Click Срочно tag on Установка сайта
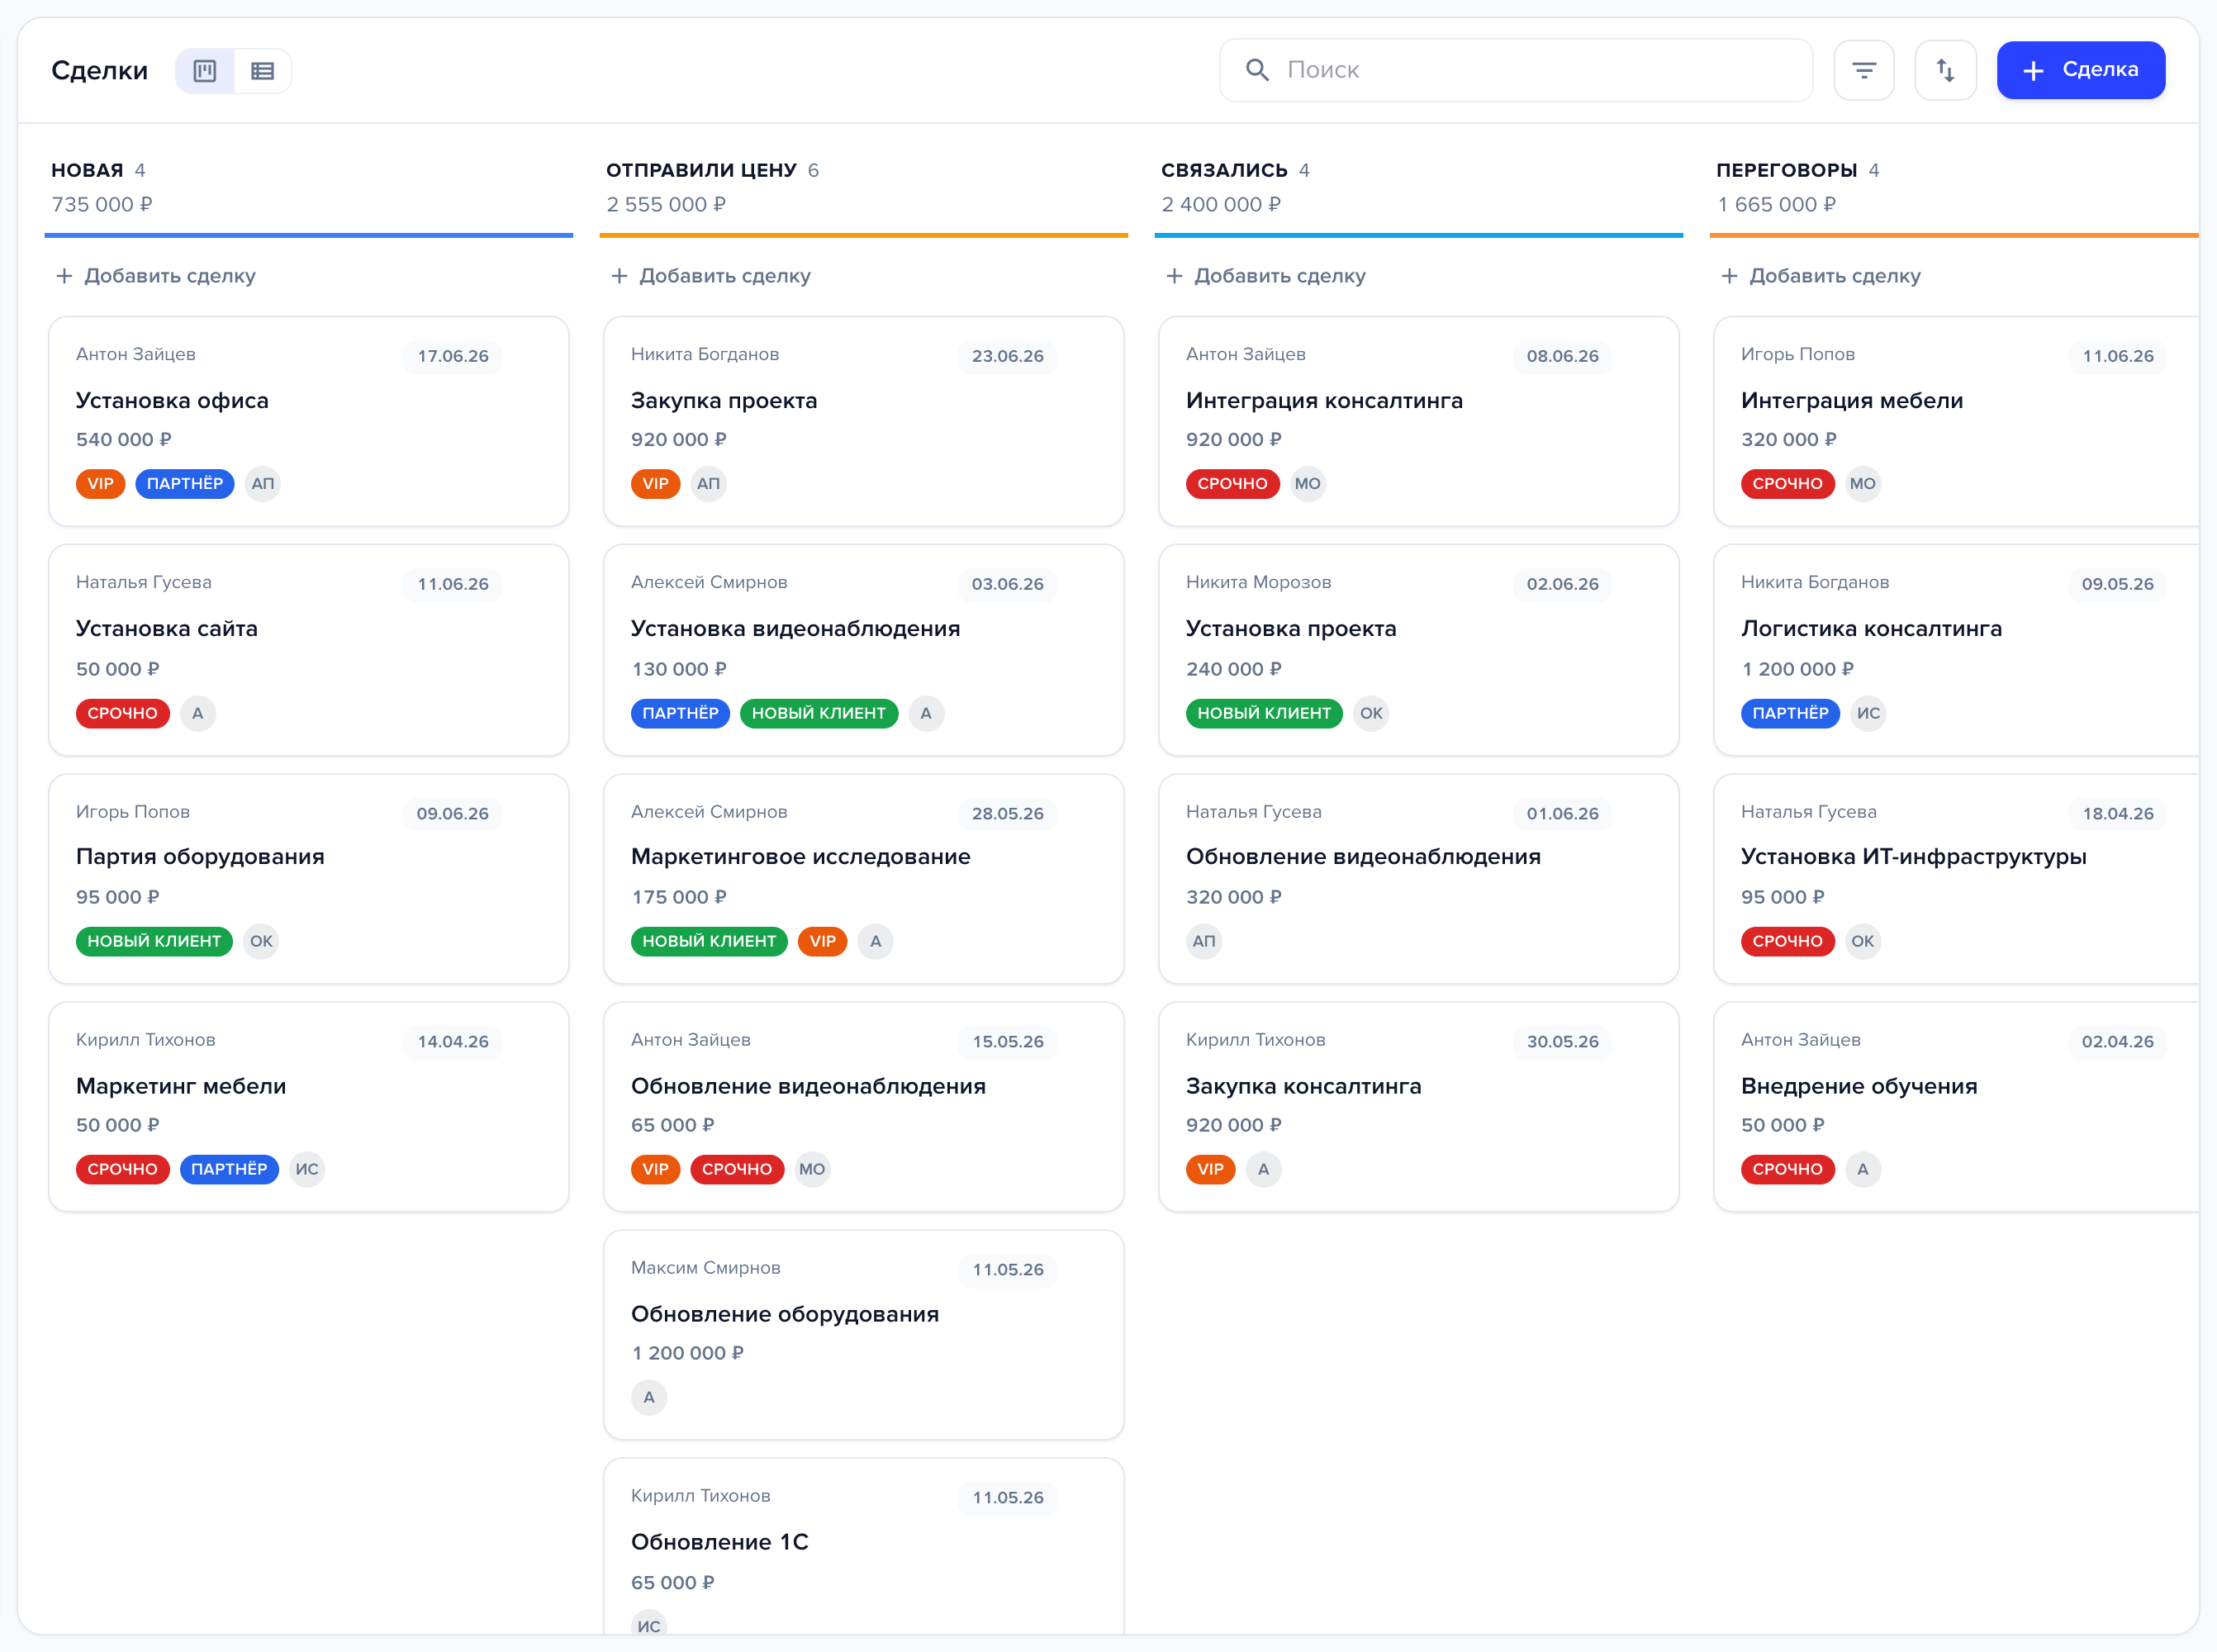This screenshot has width=2217, height=1652. tap(123, 714)
